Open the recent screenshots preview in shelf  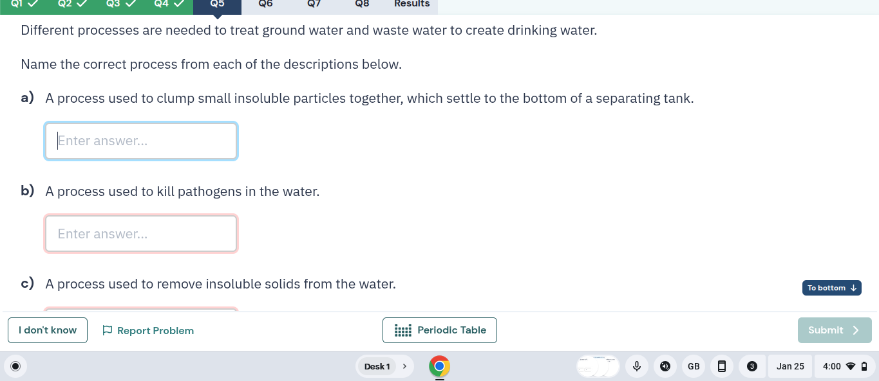[597, 366]
